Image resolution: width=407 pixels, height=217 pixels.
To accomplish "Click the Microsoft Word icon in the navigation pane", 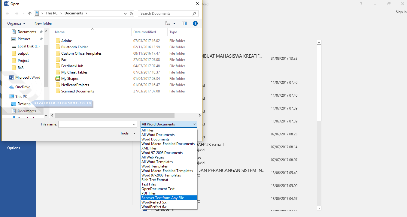I will pos(11,77).
